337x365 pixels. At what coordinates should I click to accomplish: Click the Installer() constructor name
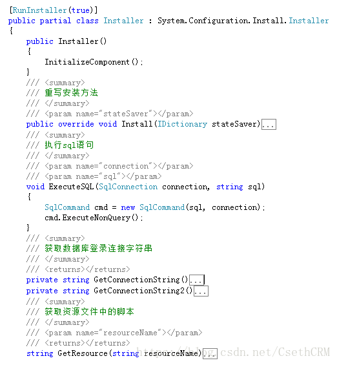coord(78,41)
